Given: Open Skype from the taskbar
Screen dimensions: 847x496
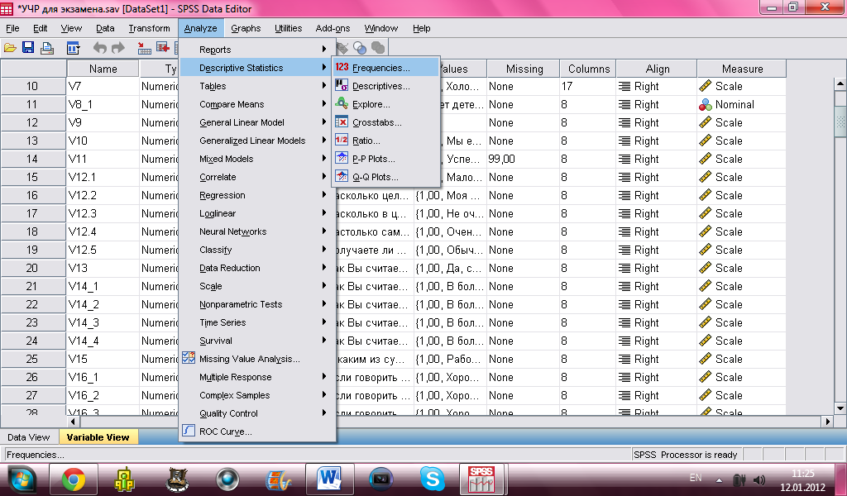Looking at the screenshot, I should 433,479.
